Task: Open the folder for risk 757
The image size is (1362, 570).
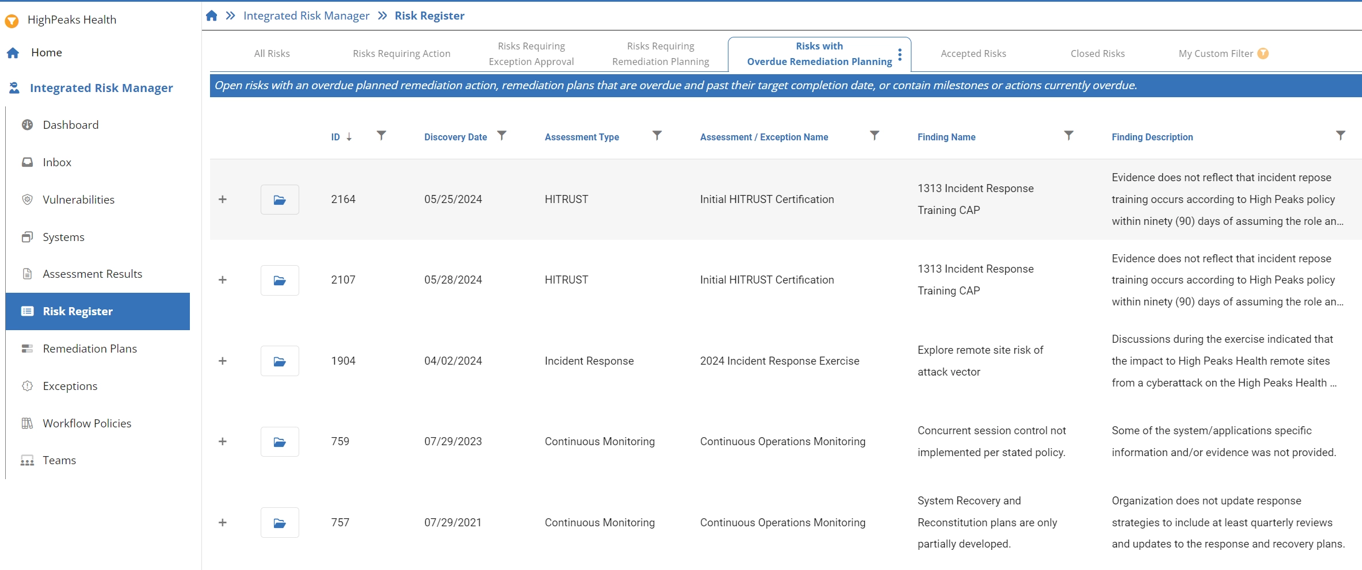Action: [280, 523]
